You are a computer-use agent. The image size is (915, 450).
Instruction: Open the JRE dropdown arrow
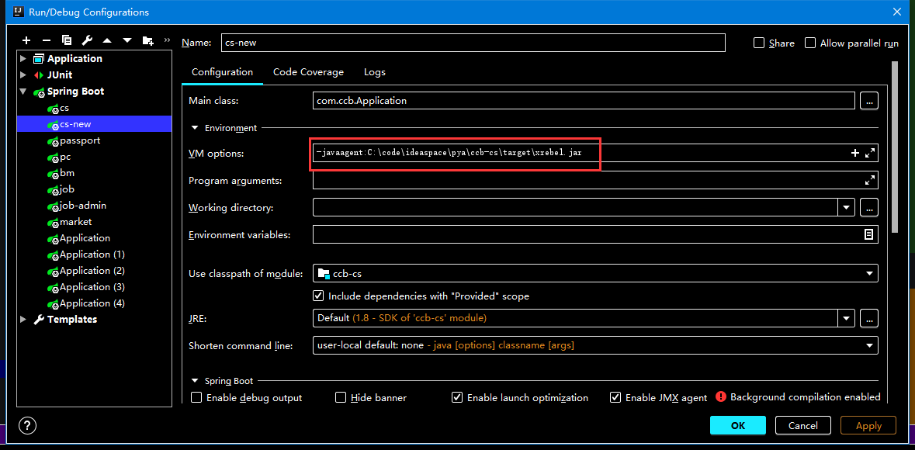coord(847,319)
